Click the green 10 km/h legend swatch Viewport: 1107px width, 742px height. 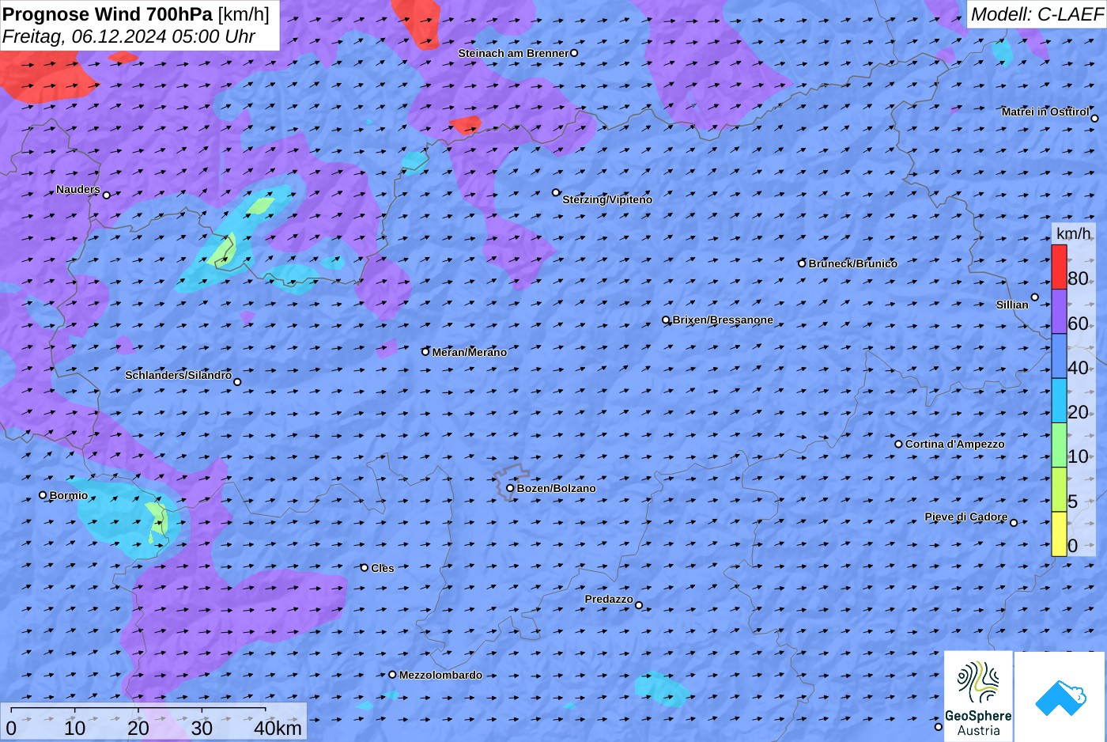[x=1059, y=445]
